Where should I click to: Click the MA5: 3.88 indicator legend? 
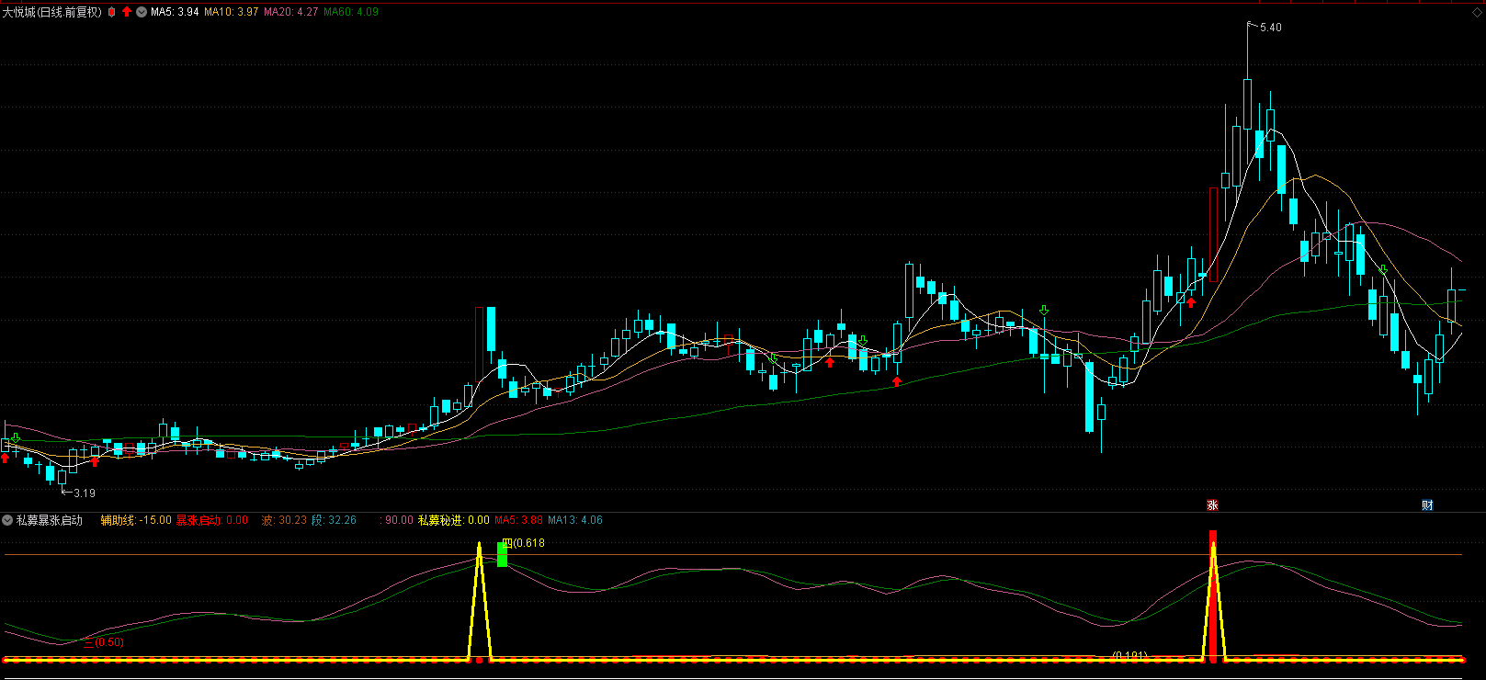[x=518, y=520]
